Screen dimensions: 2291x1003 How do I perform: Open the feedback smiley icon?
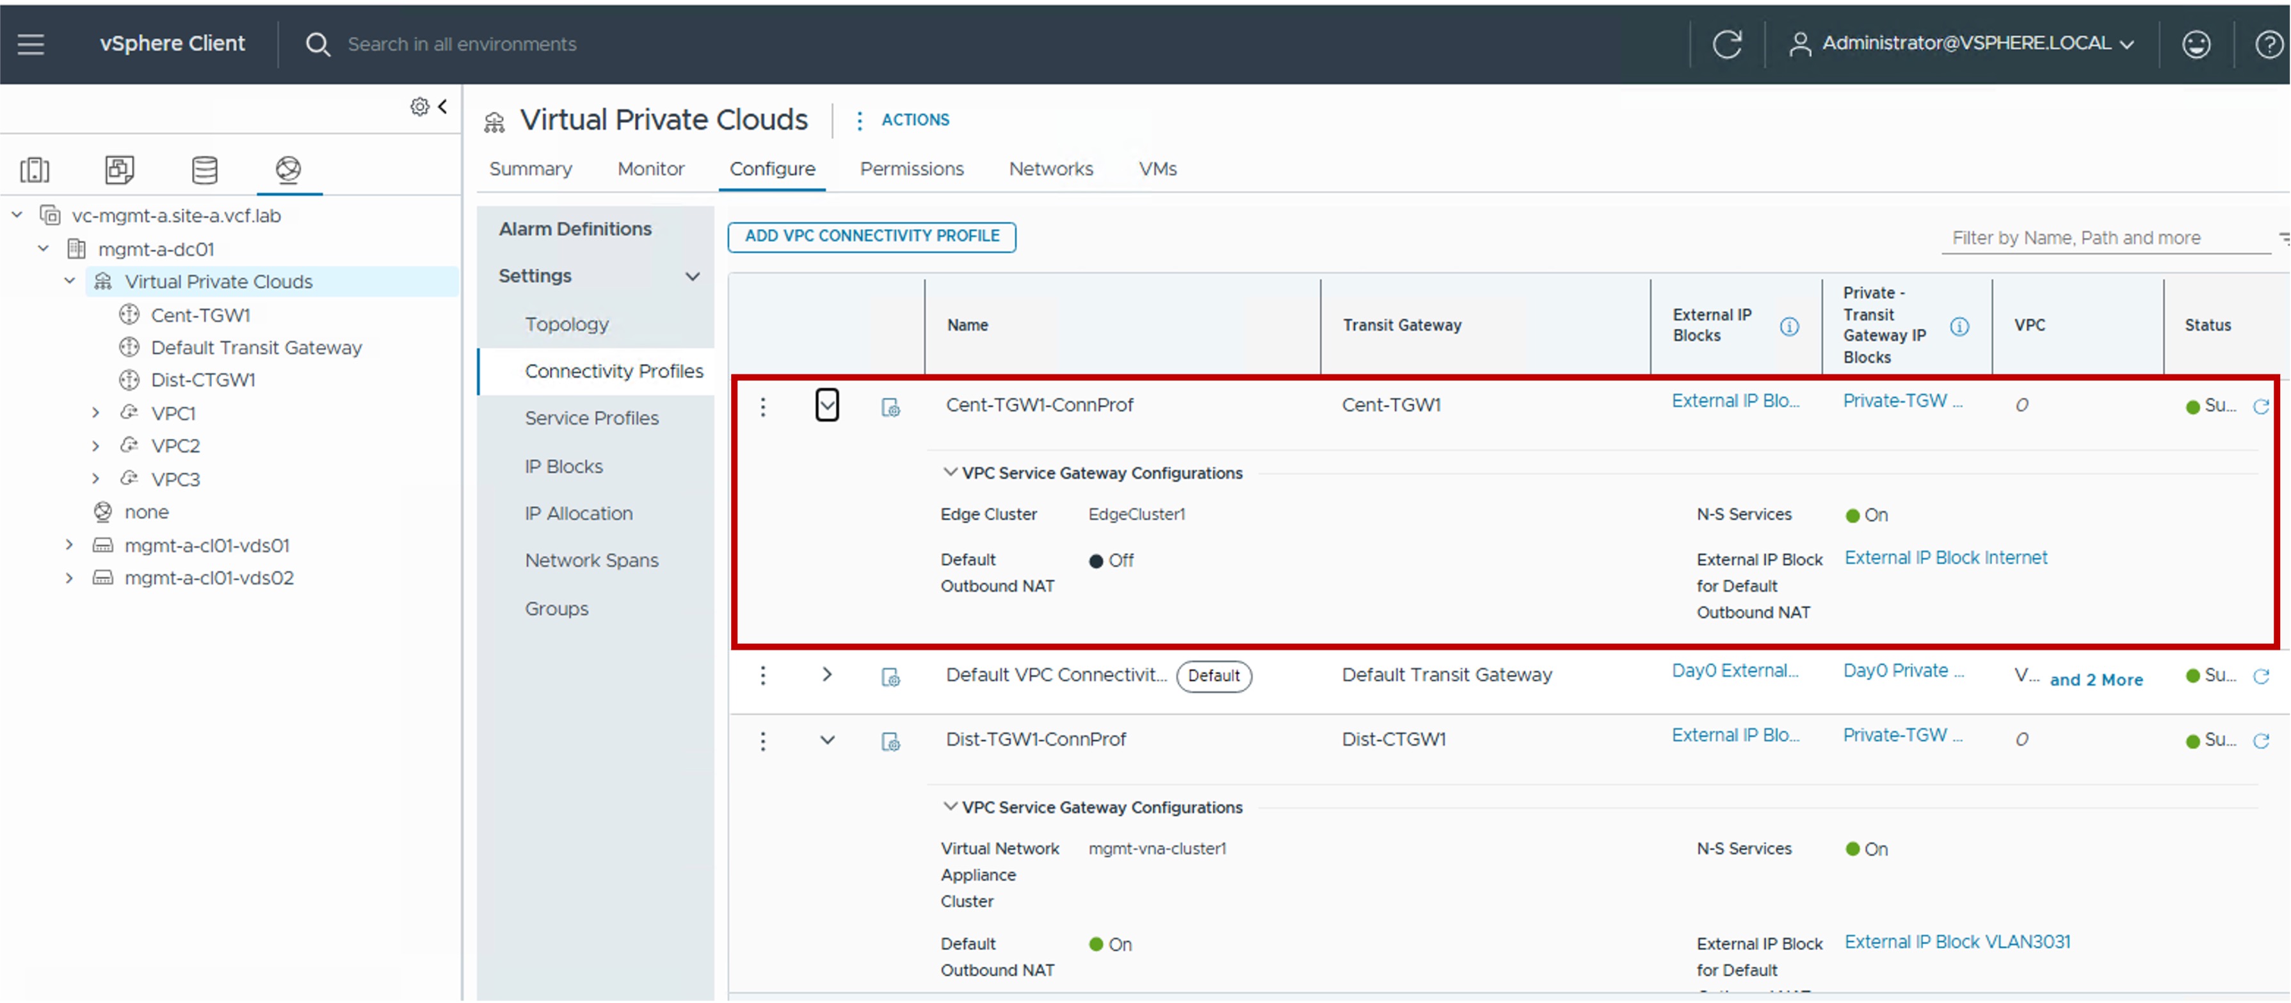(x=2196, y=44)
